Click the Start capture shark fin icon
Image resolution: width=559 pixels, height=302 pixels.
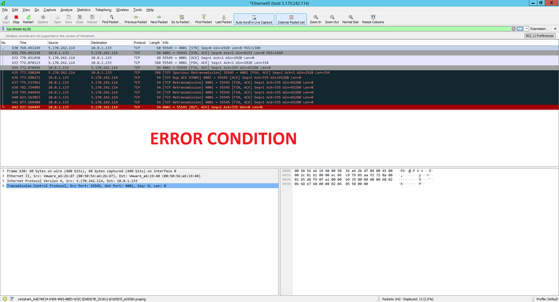(6, 19)
